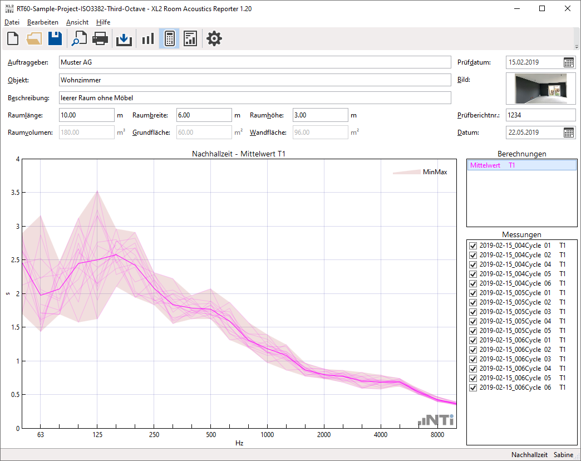Create a new project with the blank page icon
The height and width of the screenshot is (461, 581).
pyautogui.click(x=13, y=39)
